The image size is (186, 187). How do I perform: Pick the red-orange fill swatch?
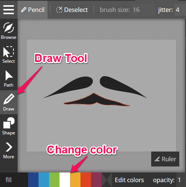(x=86, y=180)
